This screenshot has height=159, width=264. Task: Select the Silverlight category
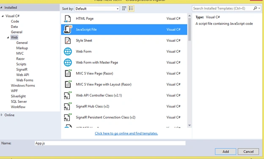pyautogui.click(x=18, y=96)
